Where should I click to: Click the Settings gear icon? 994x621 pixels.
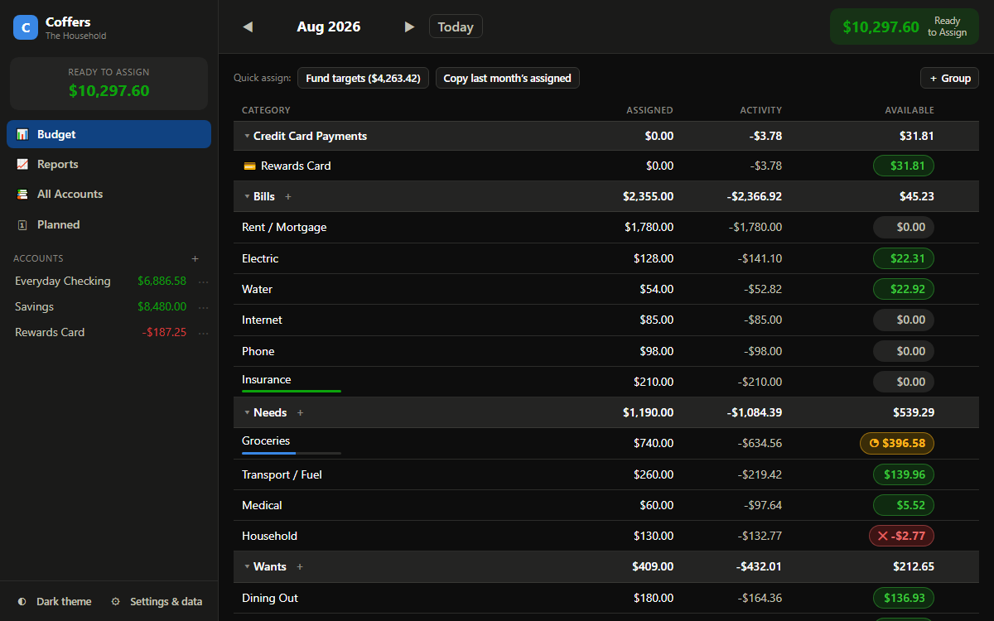(x=116, y=601)
